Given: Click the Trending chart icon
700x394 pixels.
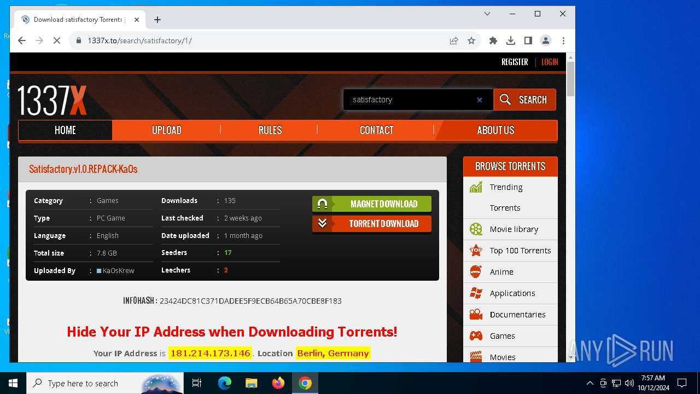Looking at the screenshot, I should point(476,187).
